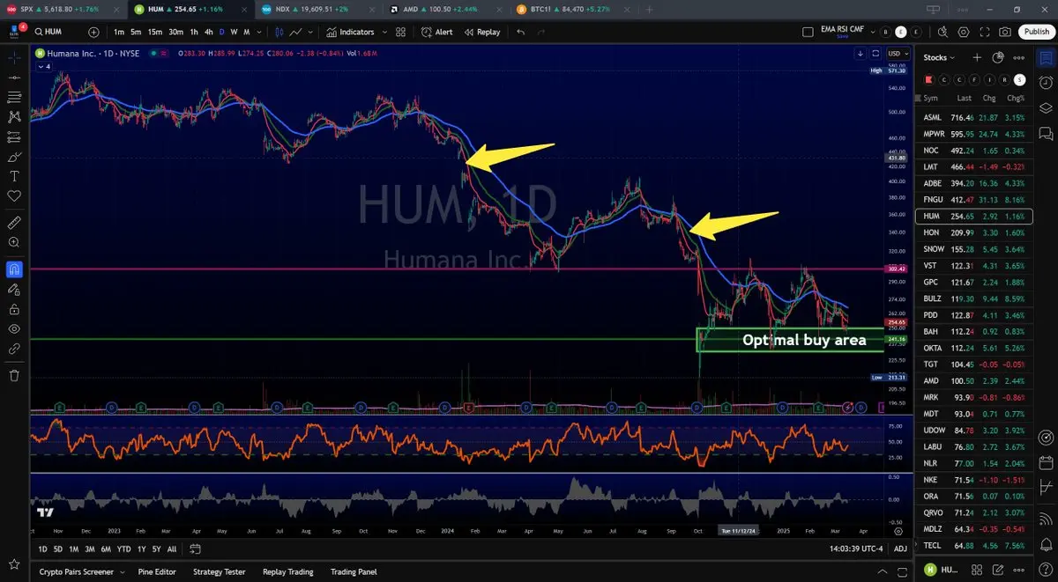Select the 15m timeframe

[154, 32]
